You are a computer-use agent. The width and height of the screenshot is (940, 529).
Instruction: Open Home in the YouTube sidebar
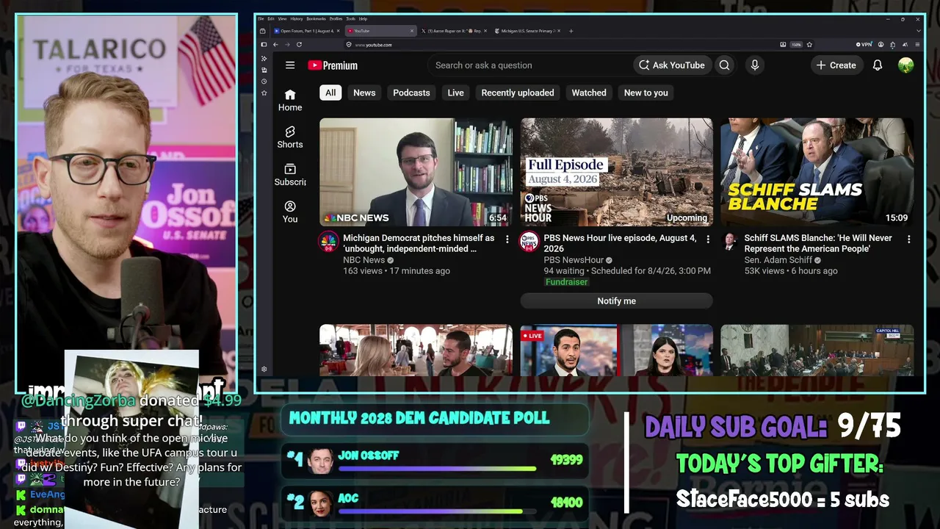290,100
